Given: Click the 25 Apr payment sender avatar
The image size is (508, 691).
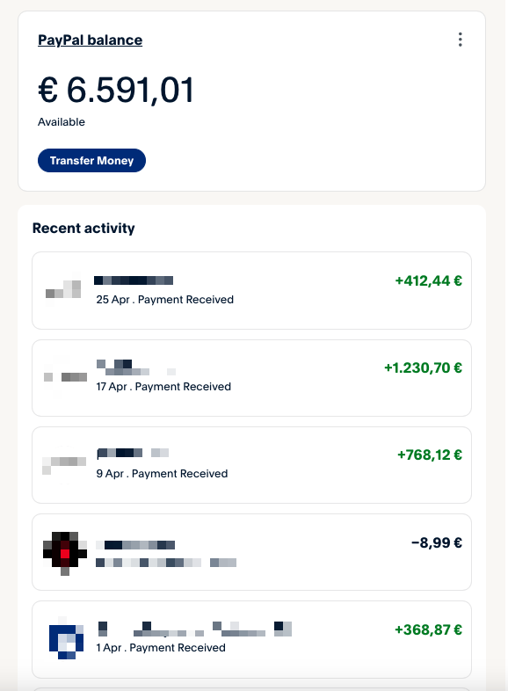Looking at the screenshot, I should tap(63, 288).
